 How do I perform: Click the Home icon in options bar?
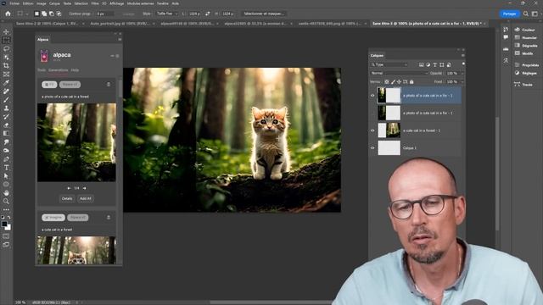click(8, 14)
